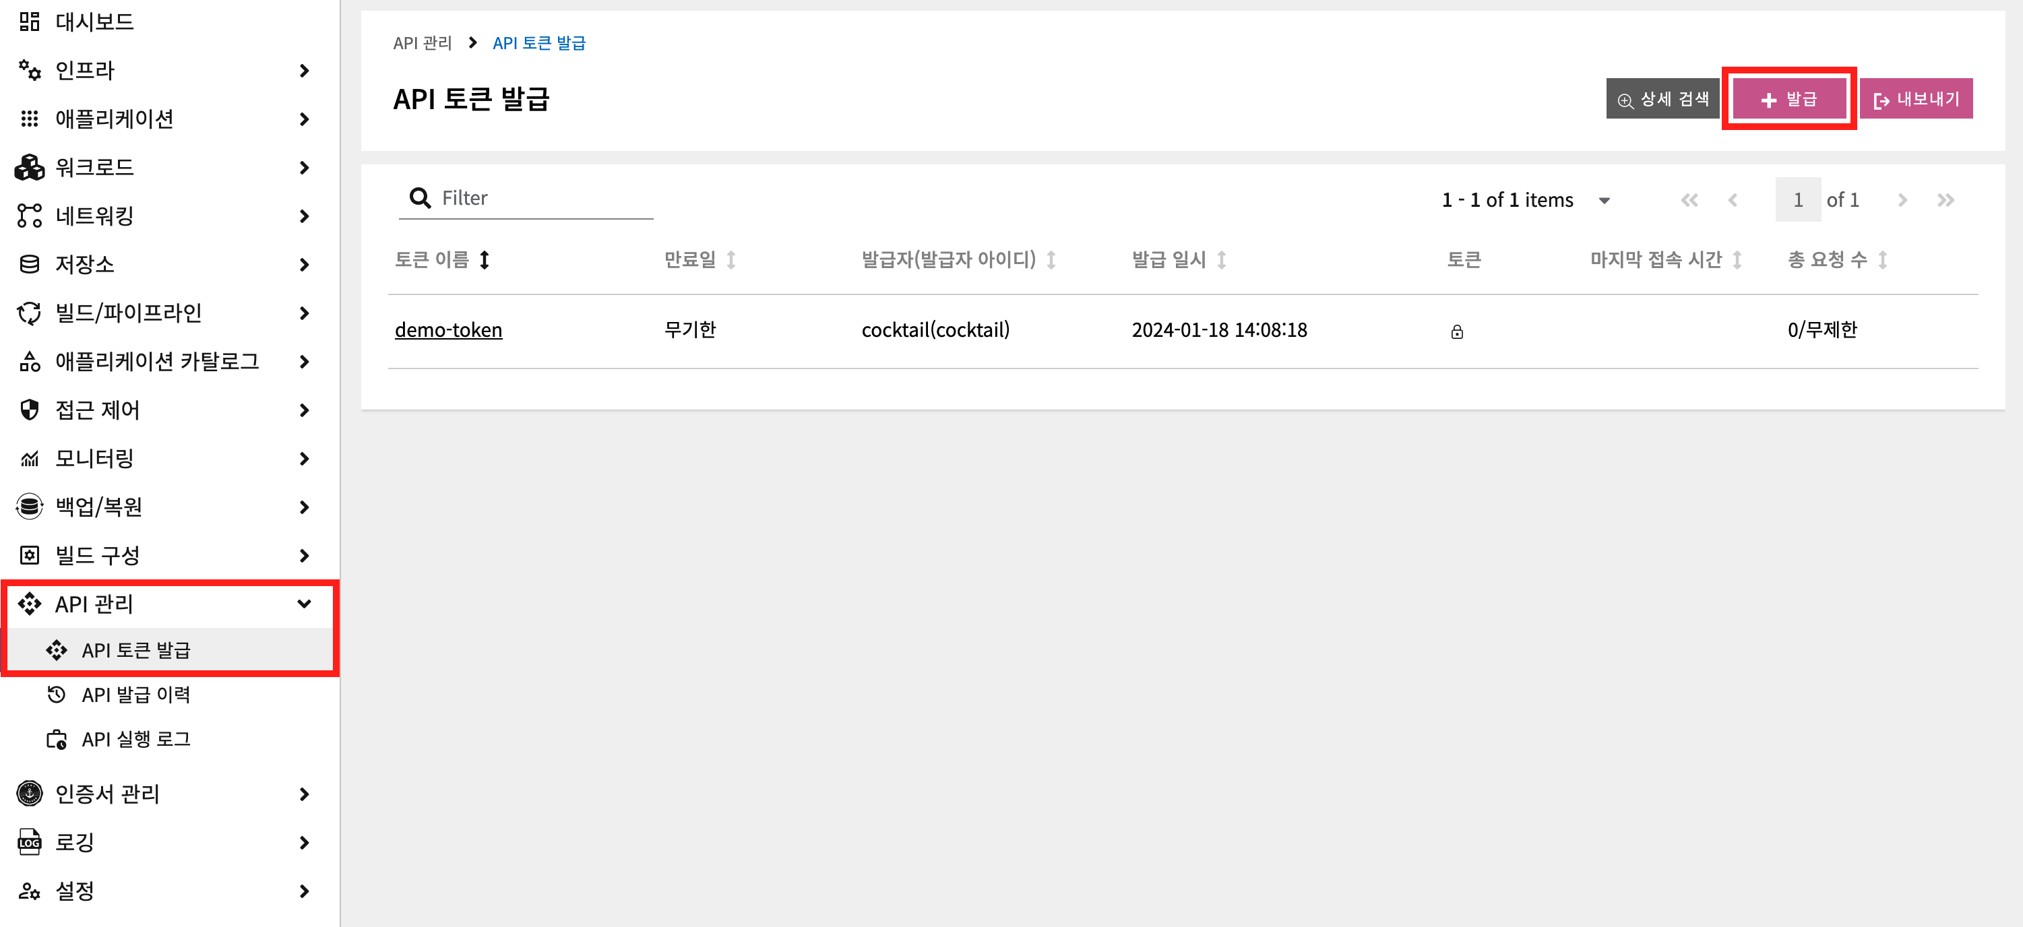Expand the Infrastructure (인프라) menu
The image size is (2023, 927).
pyautogui.click(x=304, y=71)
